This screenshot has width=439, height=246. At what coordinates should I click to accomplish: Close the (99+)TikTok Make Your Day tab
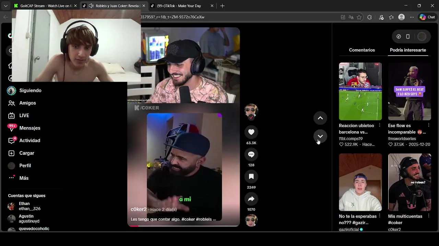[x=212, y=6]
